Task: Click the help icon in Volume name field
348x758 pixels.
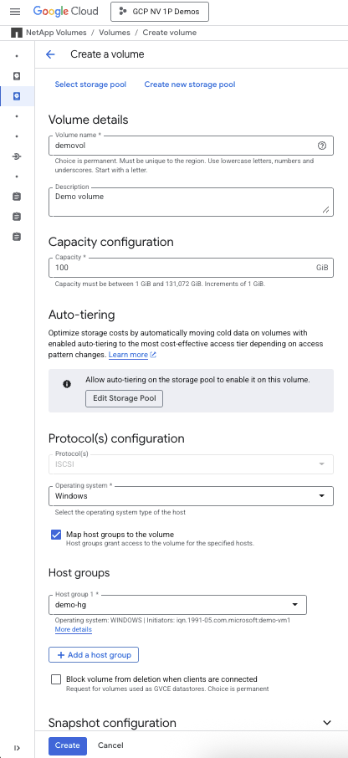Action: (x=322, y=146)
